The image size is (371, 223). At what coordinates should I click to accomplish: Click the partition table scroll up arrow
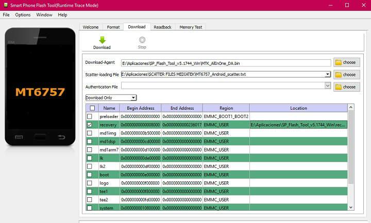tap(351, 107)
